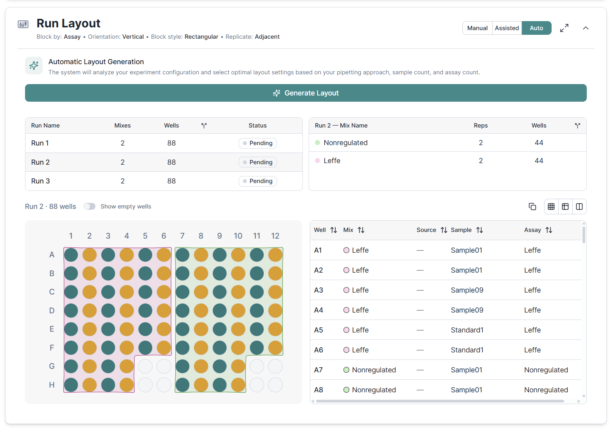Switch layout mode to Assisted
This screenshot has width=613, height=433.
click(x=507, y=28)
